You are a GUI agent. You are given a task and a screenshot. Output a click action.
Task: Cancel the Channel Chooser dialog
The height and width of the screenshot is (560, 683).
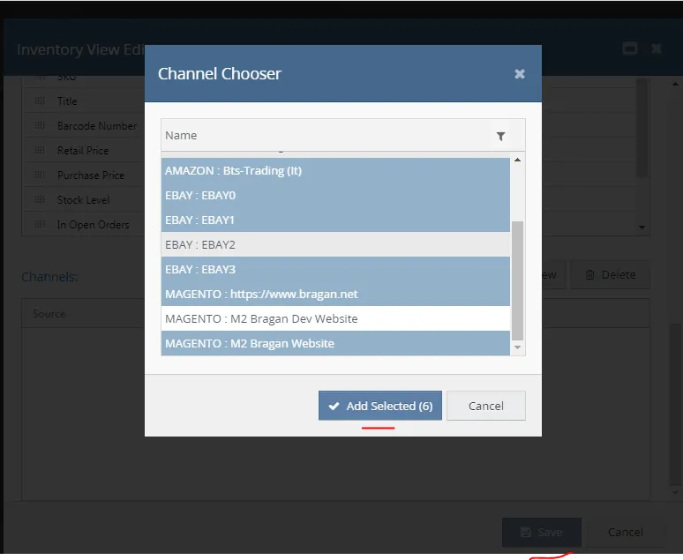(x=485, y=406)
